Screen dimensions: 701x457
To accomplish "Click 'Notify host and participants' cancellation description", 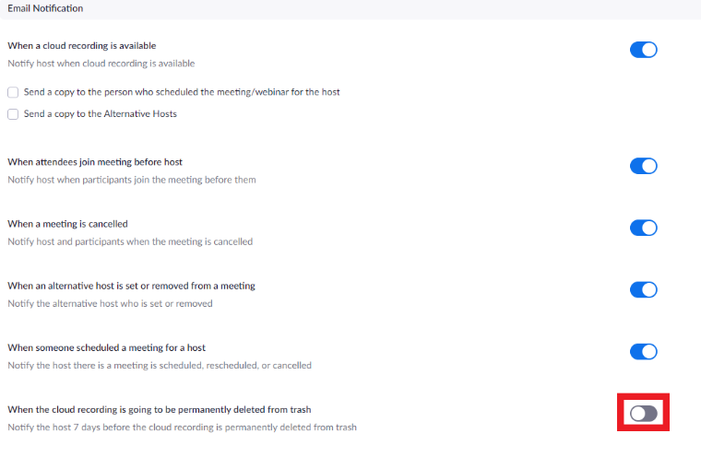I will (x=130, y=241).
